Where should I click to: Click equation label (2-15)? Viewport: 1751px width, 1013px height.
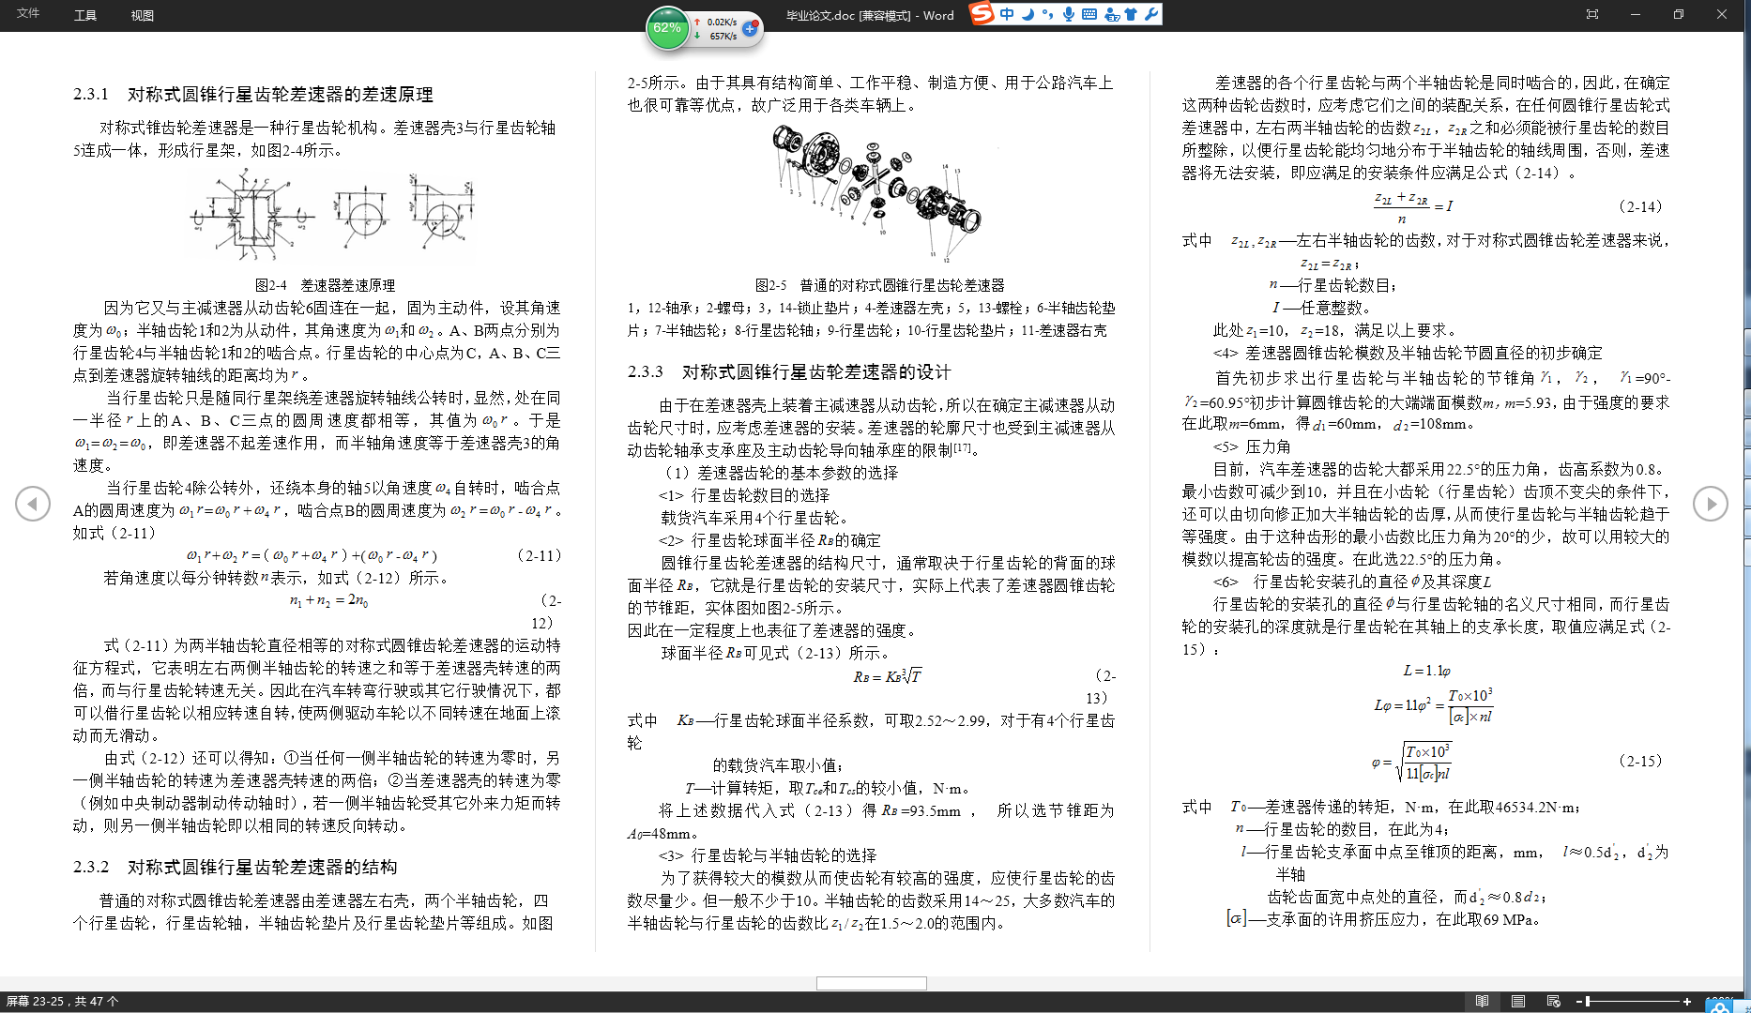click(x=1640, y=761)
